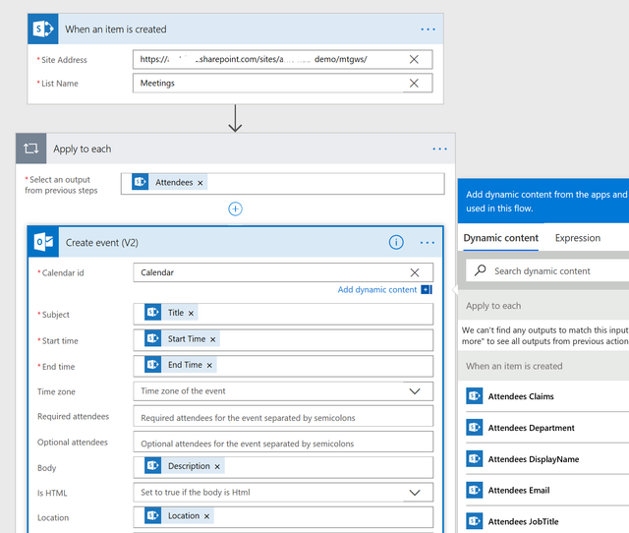Click the Optional attendees input field
The width and height of the screenshot is (629, 533).
coord(283,442)
